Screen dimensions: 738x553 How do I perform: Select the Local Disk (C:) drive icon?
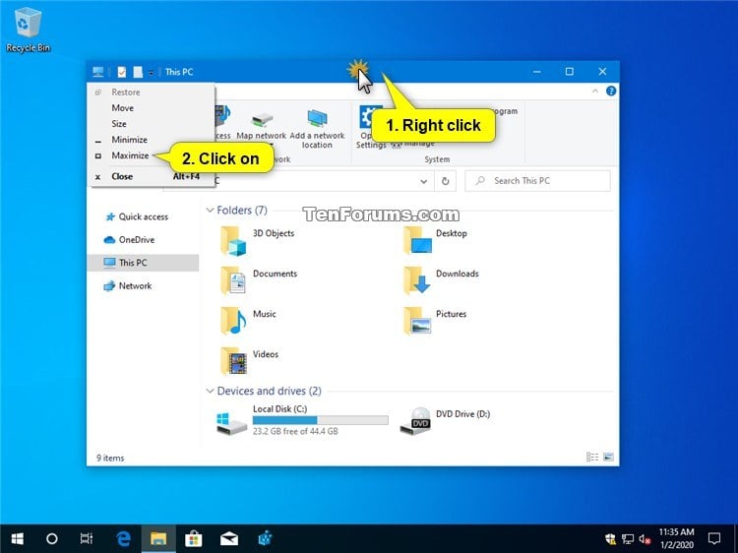point(231,423)
